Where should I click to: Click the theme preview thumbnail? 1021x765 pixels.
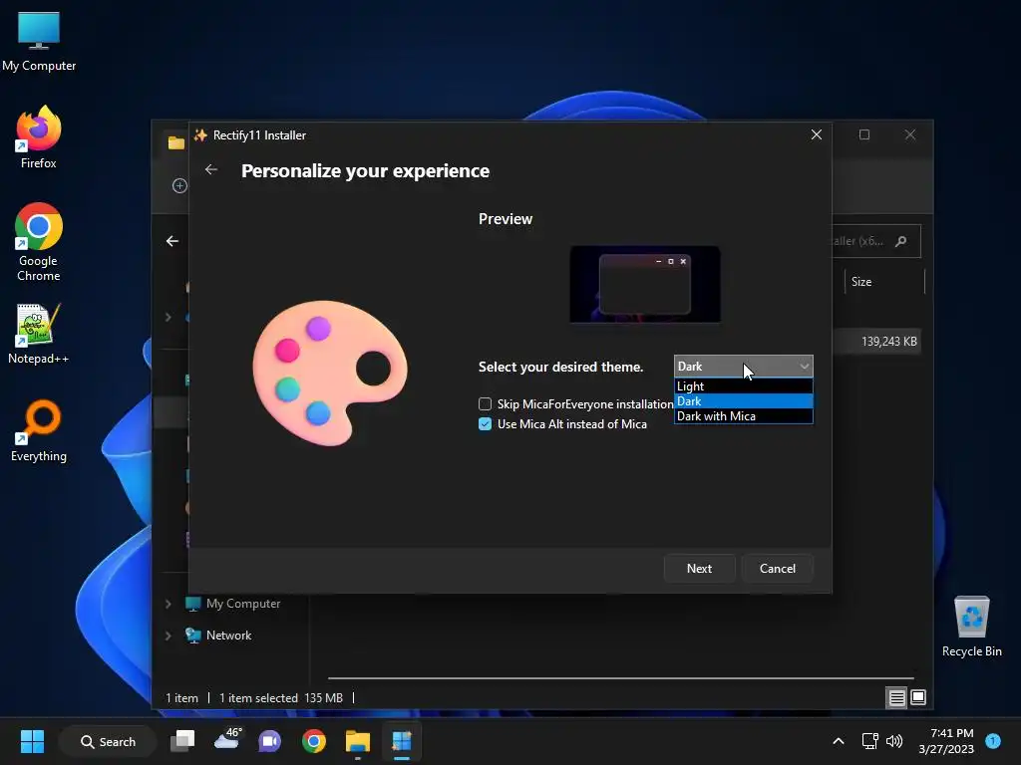coord(645,284)
